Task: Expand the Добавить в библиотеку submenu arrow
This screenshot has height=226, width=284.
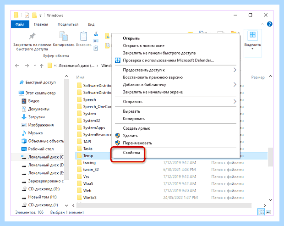Action: (235, 85)
